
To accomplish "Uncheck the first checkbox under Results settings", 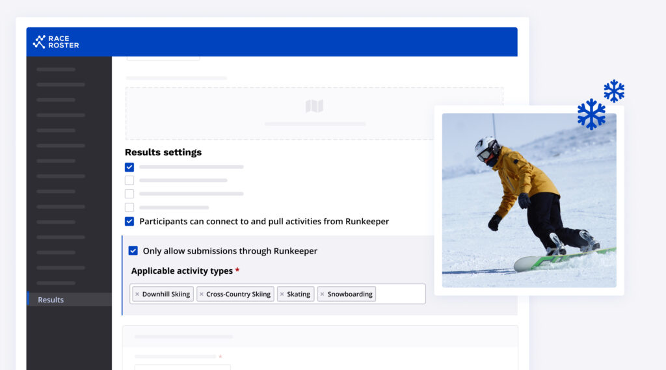I will [x=129, y=167].
